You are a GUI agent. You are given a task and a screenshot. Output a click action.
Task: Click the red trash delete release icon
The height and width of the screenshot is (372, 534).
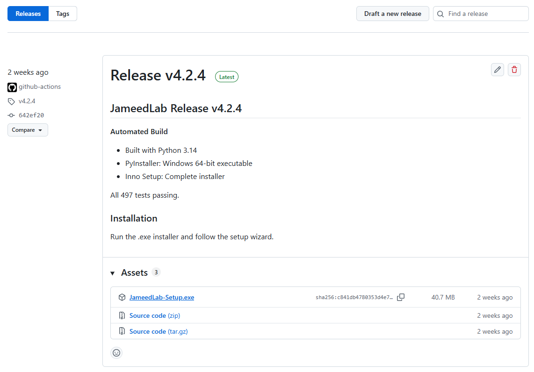click(514, 70)
